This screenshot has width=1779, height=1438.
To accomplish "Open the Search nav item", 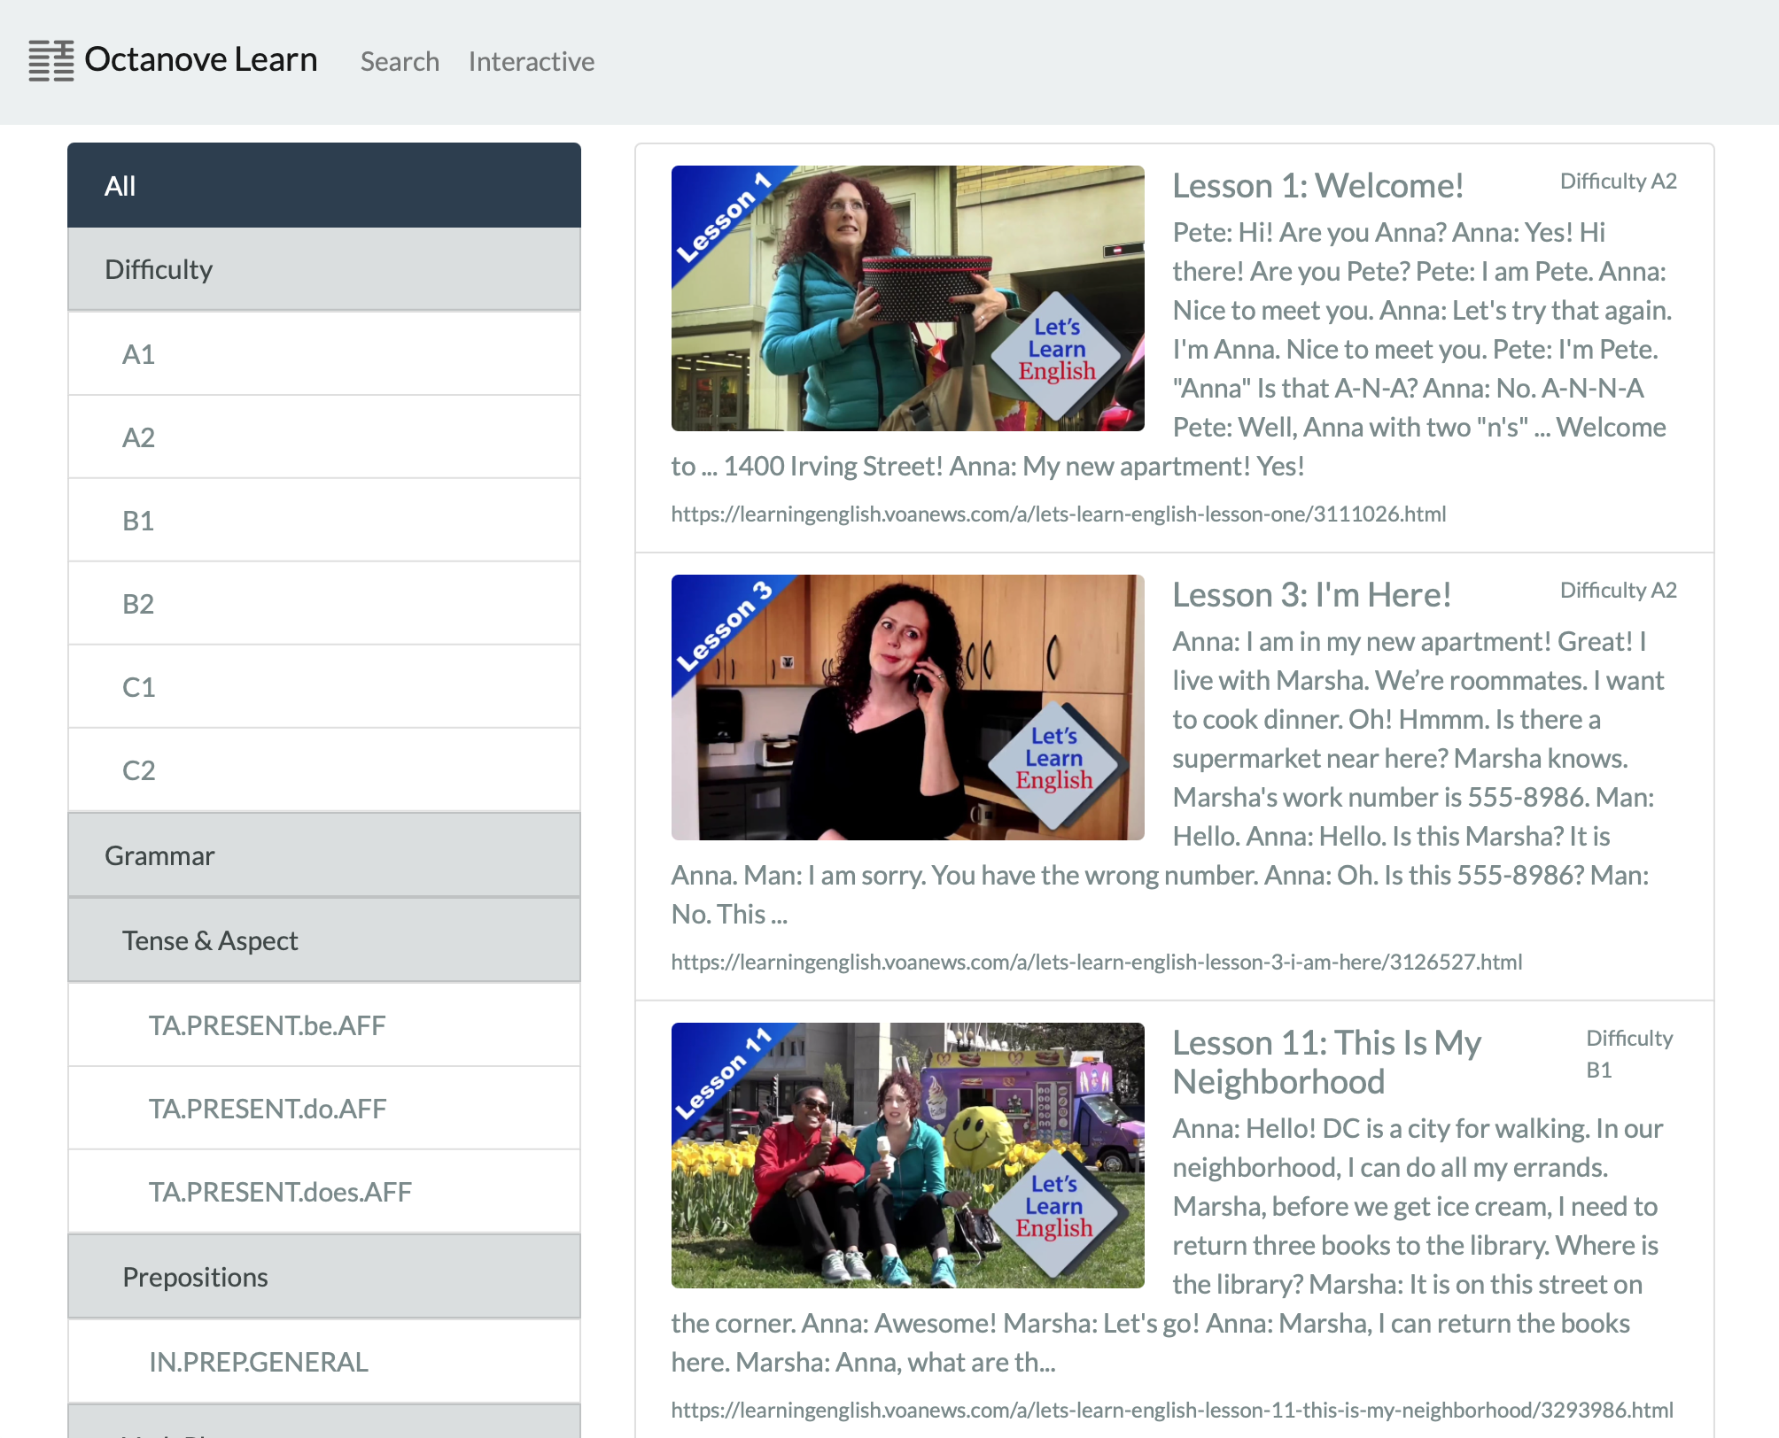I will pyautogui.click(x=400, y=61).
